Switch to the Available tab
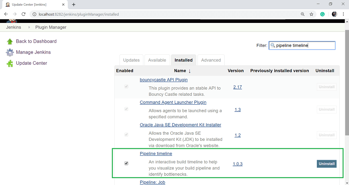Viewport: 349px width, 185px height. click(157, 60)
